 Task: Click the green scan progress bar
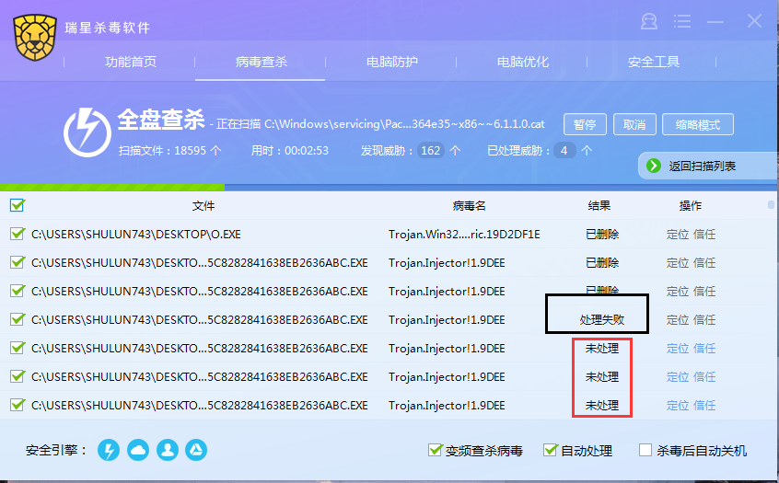112,187
